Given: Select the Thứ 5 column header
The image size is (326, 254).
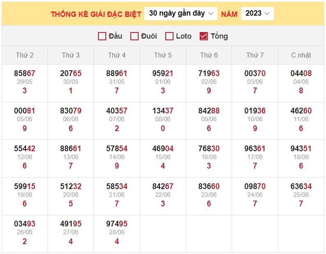Looking at the screenshot, I should (163, 55).
